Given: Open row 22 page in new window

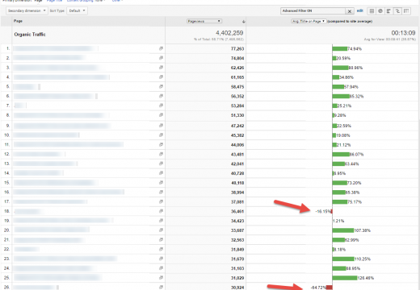Looking at the screenshot, I should point(161,249).
